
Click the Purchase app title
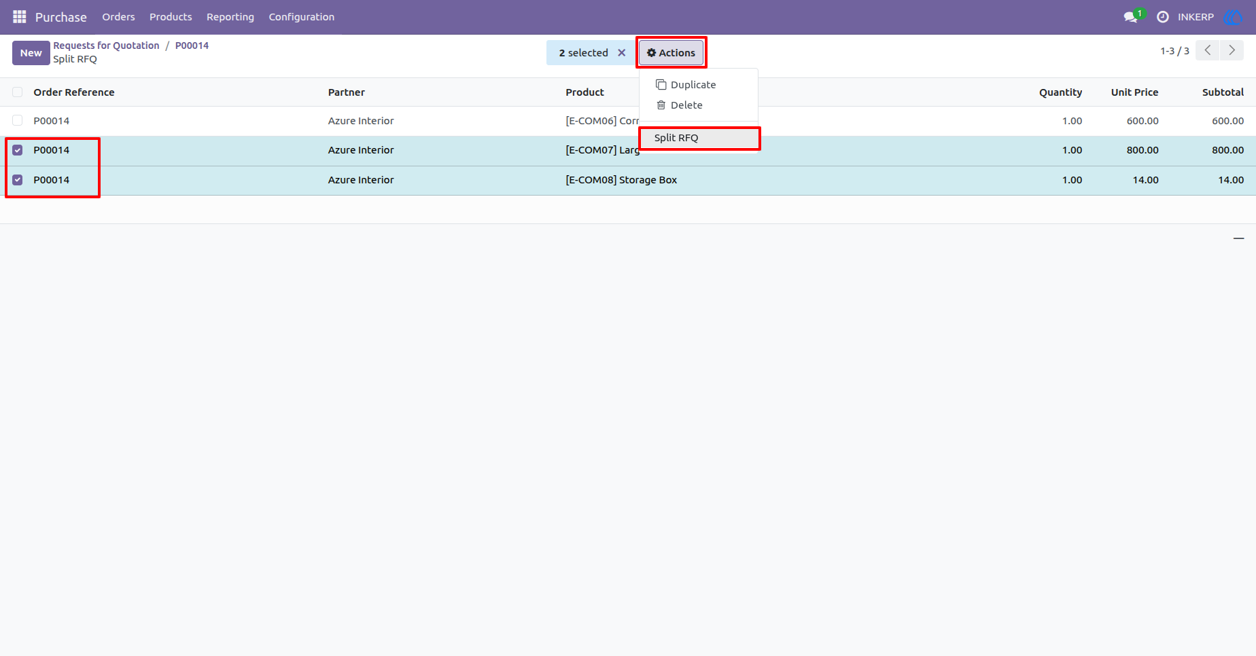point(61,17)
